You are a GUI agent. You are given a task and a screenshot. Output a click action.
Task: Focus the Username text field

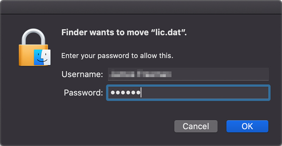coord(188,74)
